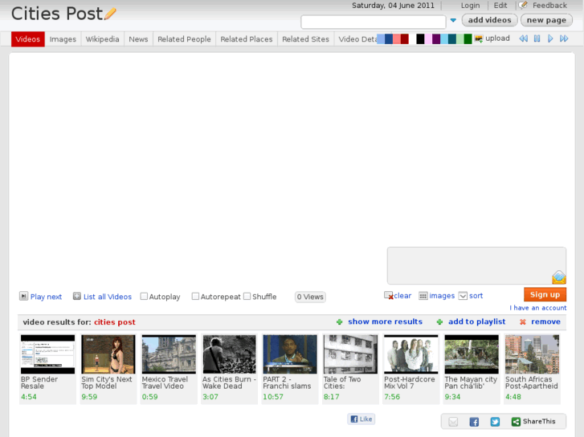Click the gray message text area

[476, 265]
